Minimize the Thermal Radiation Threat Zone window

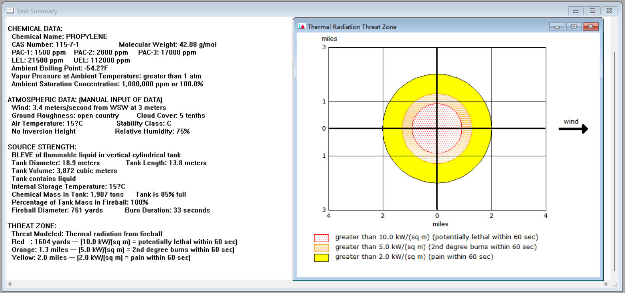[557, 26]
